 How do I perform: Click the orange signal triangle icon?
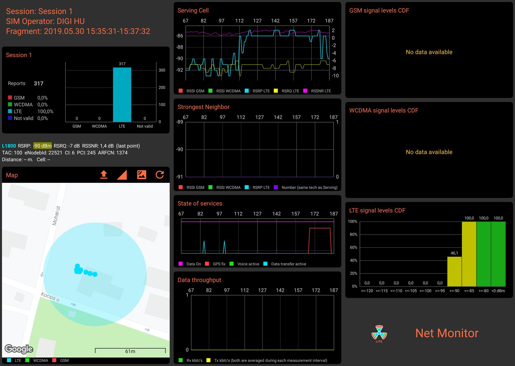tap(122, 175)
